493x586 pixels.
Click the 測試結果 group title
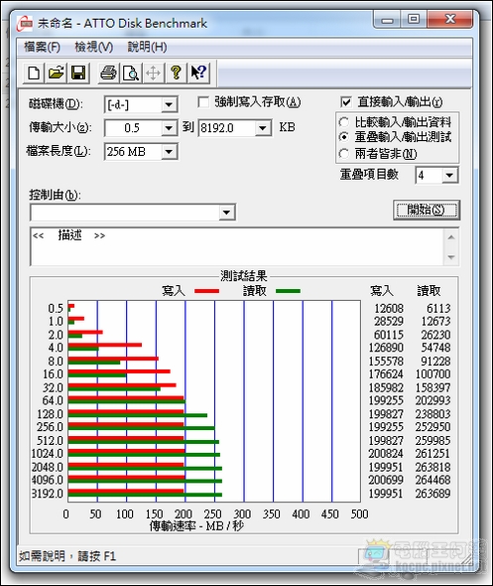pyautogui.click(x=243, y=276)
